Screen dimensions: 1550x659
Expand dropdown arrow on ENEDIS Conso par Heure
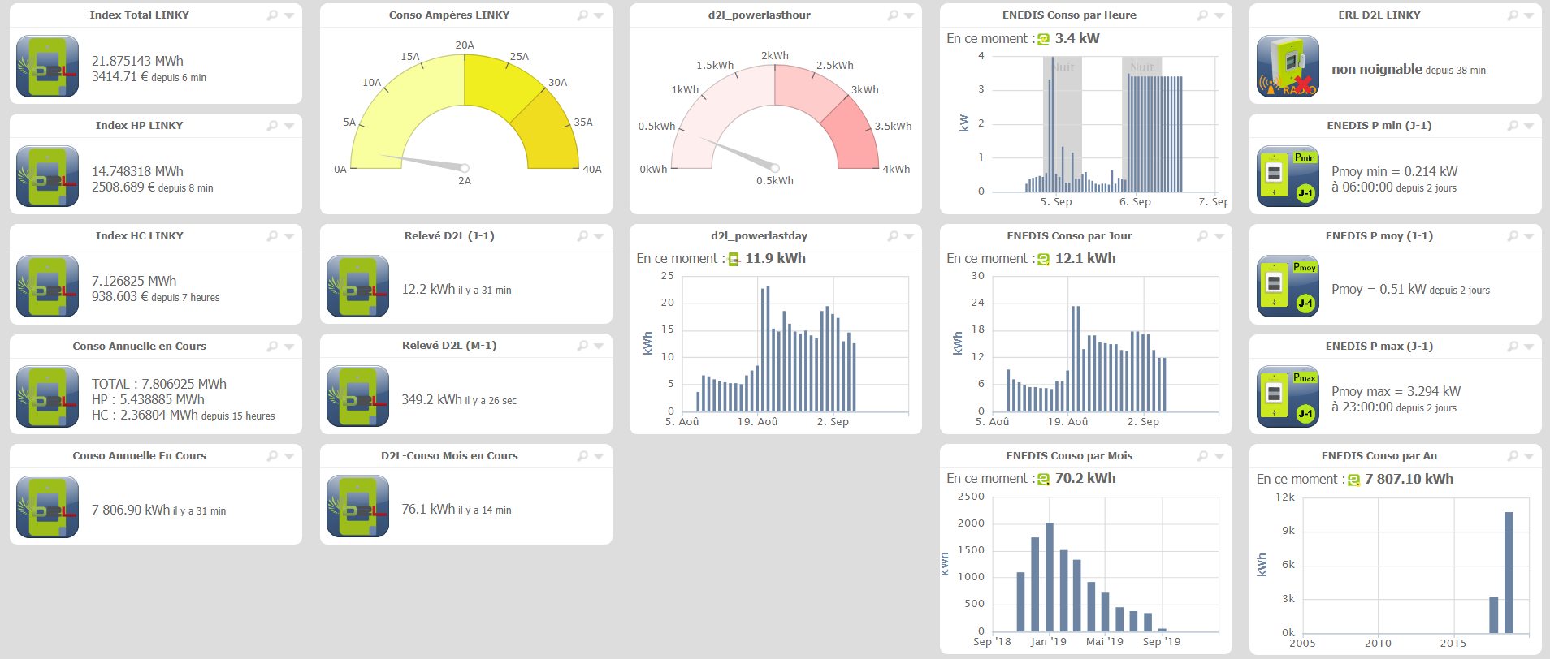tap(1219, 16)
